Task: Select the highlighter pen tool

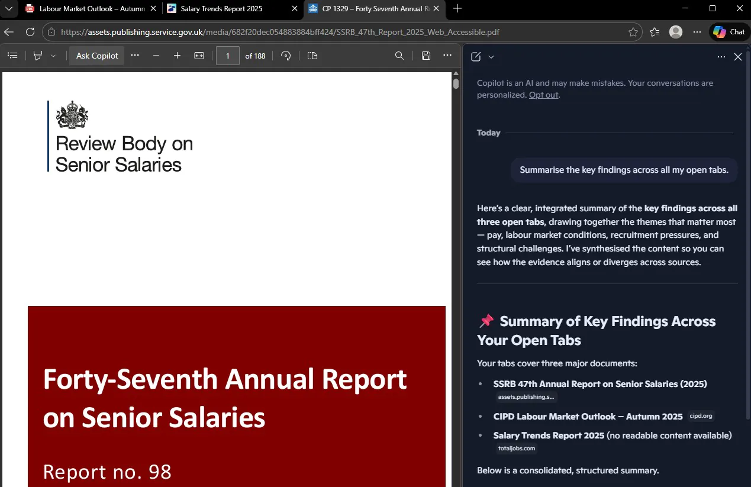Action: (37, 55)
